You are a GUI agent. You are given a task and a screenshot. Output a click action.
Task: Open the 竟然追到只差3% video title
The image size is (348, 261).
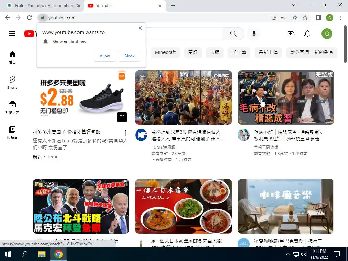point(187,135)
